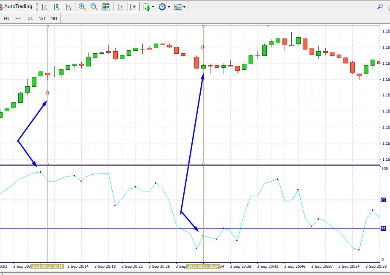Click the periods clock icon
Viewport: 390px width, 275px height.
tap(162, 7)
